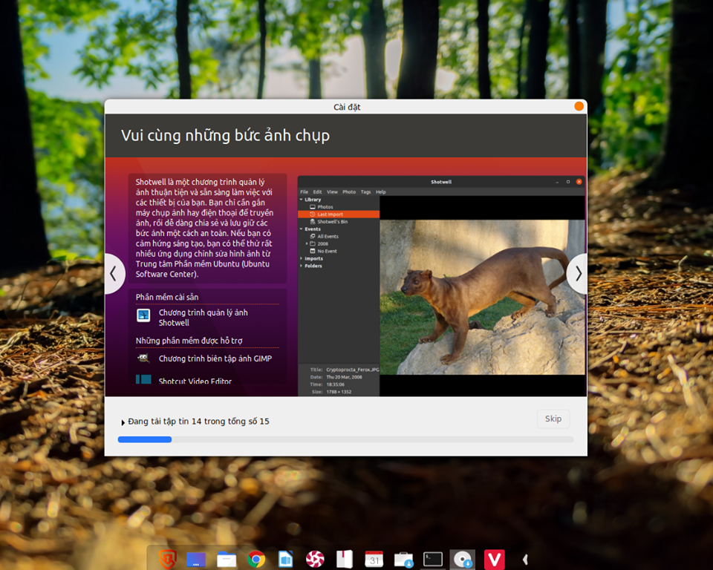Click the GIMP image editor icon
This screenshot has width=713, height=570.
tap(143, 358)
